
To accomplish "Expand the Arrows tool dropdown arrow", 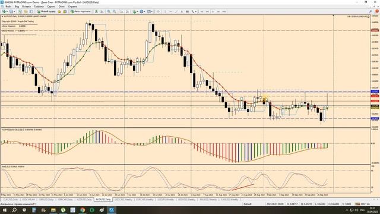I will pos(195,11).
